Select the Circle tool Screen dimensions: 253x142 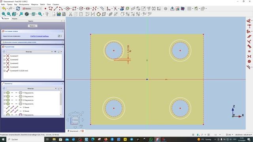tap(68, 9)
